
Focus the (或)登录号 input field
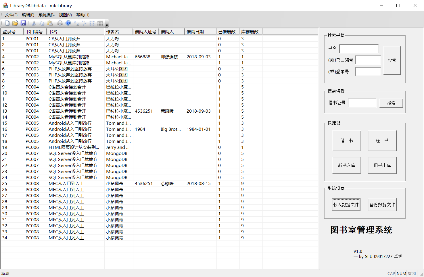click(x=368, y=72)
